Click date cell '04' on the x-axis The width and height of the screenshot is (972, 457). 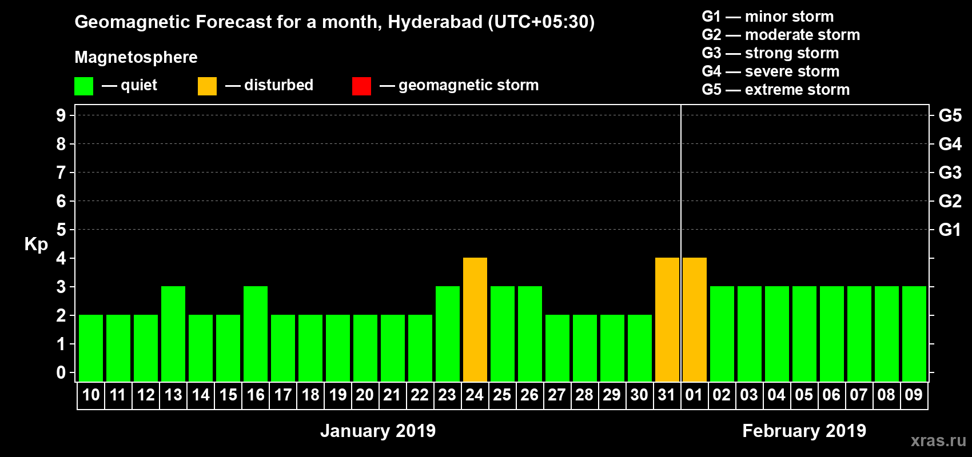point(777,395)
